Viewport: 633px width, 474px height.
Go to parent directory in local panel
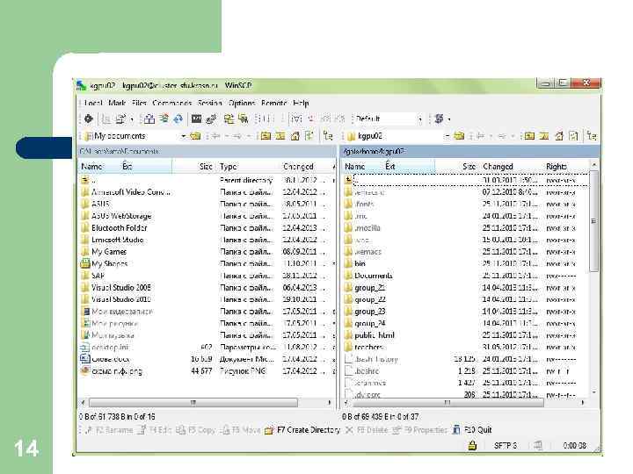pos(266,136)
